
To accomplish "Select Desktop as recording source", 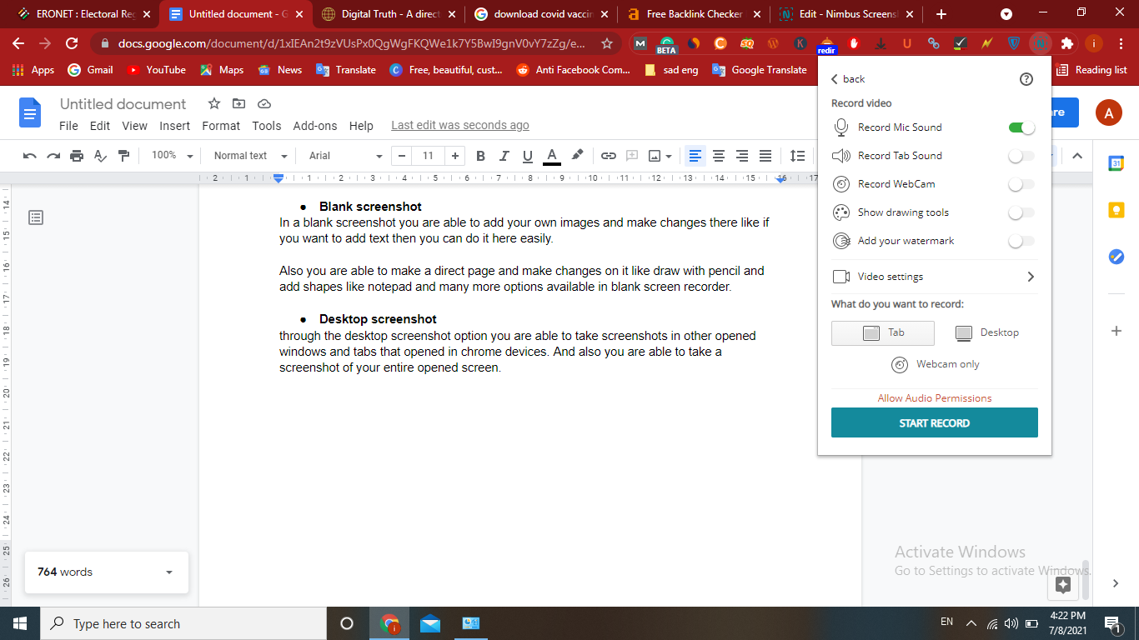I will (987, 332).
